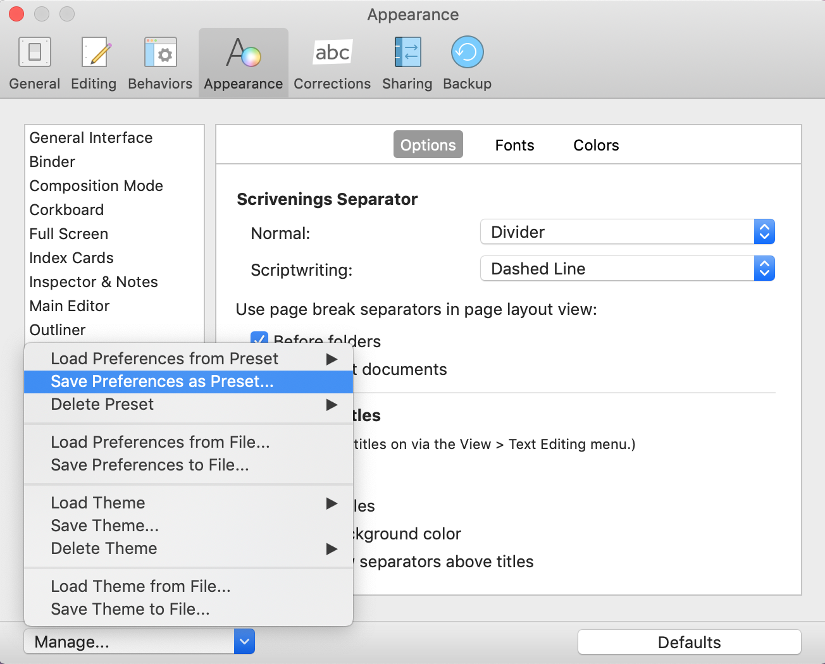Choose Load Preferences from File...
This screenshot has height=664, width=825.
click(189, 442)
